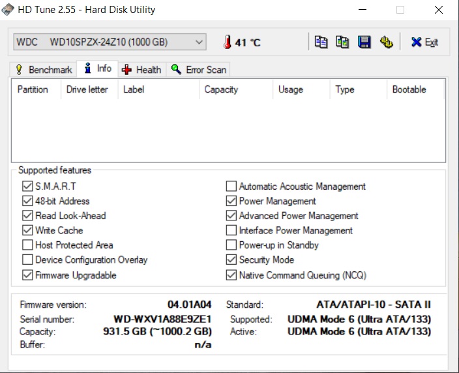Check the Interface Power Management box
Screen dimensions: 459x373
[x=231, y=230]
